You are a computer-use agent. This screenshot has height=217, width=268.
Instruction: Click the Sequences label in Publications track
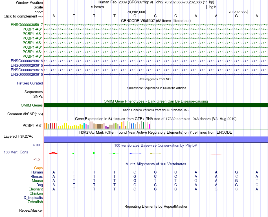[34, 92]
